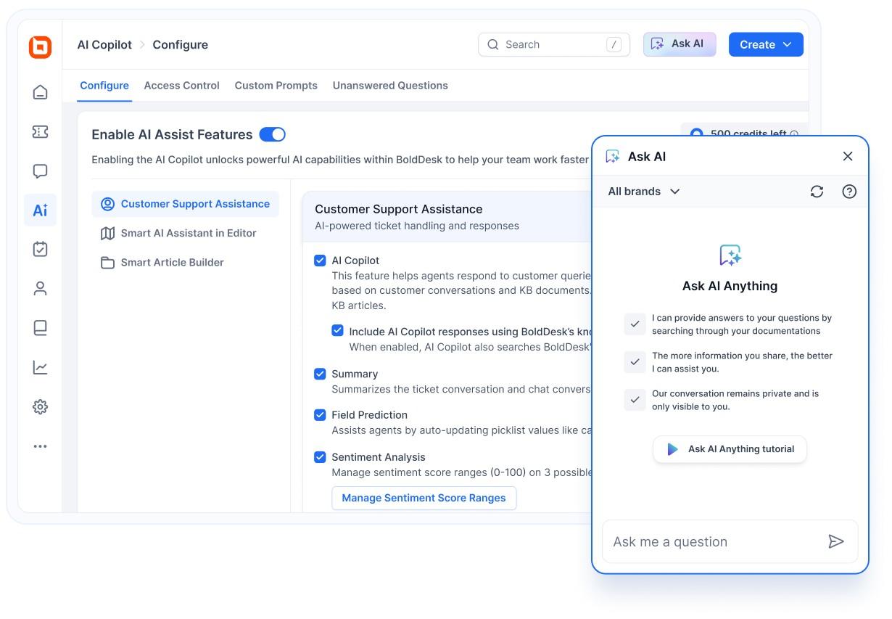Screen dimensions: 892x619
Task: Open the Create dropdown button
Action: click(x=765, y=44)
